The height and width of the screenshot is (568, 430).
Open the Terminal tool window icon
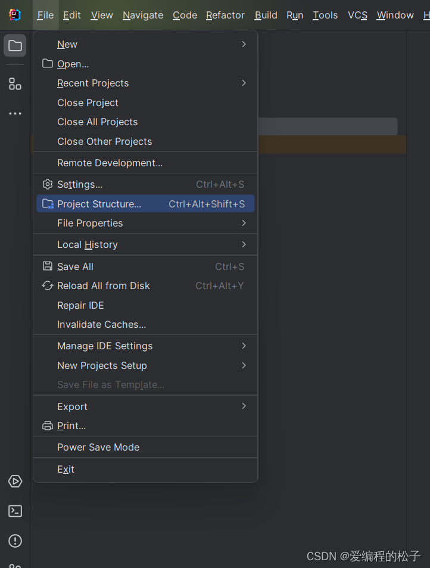tap(15, 511)
